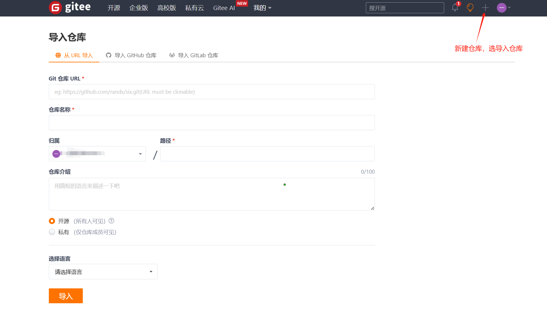Expand the 我的 dropdown menu
Image resolution: width=547 pixels, height=322 pixels.
click(262, 8)
